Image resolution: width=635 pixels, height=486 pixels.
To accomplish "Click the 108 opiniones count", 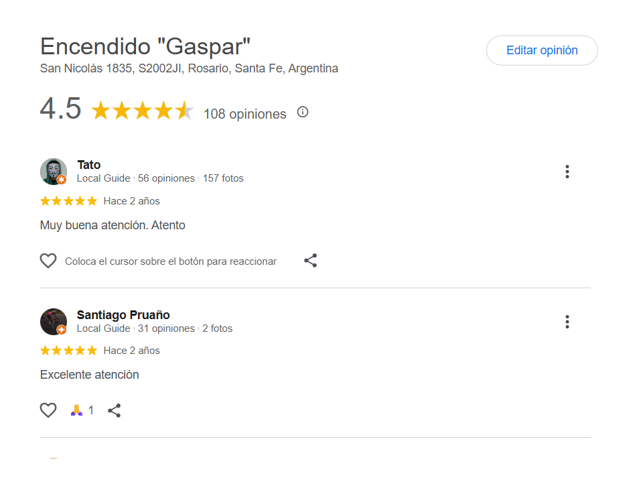I will (x=244, y=114).
